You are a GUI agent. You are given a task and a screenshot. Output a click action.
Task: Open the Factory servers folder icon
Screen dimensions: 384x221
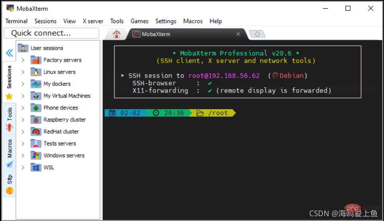coord(36,60)
